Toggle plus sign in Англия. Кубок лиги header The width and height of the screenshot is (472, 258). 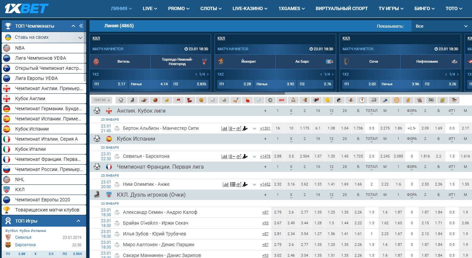(265, 111)
